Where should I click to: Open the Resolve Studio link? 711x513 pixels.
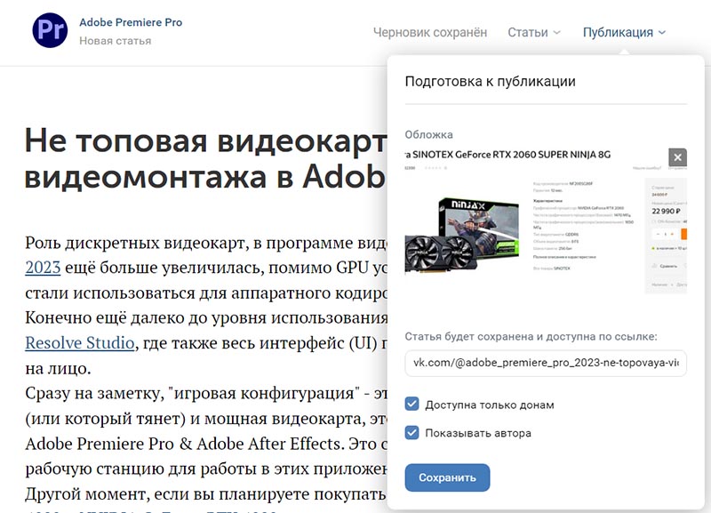click(80, 343)
